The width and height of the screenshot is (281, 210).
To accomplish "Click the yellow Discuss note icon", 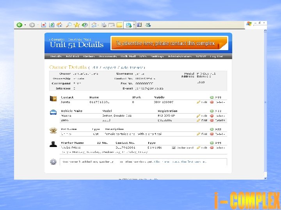I will point(119,25).
